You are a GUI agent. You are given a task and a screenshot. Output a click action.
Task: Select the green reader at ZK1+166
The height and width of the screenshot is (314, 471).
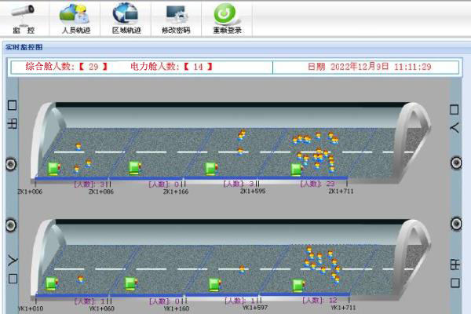(x=210, y=167)
